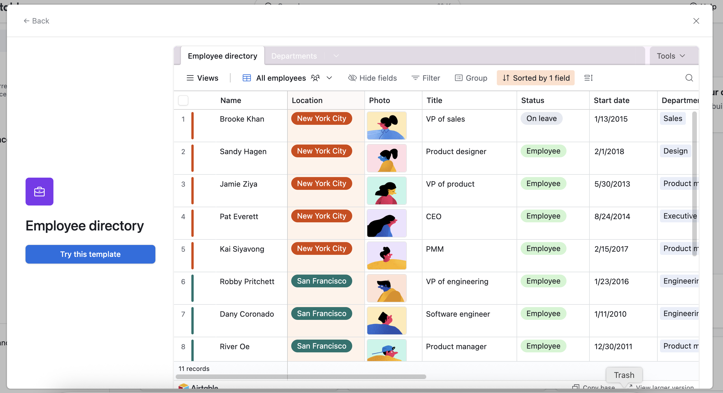Click the purple briefcase template icon

pos(39,192)
